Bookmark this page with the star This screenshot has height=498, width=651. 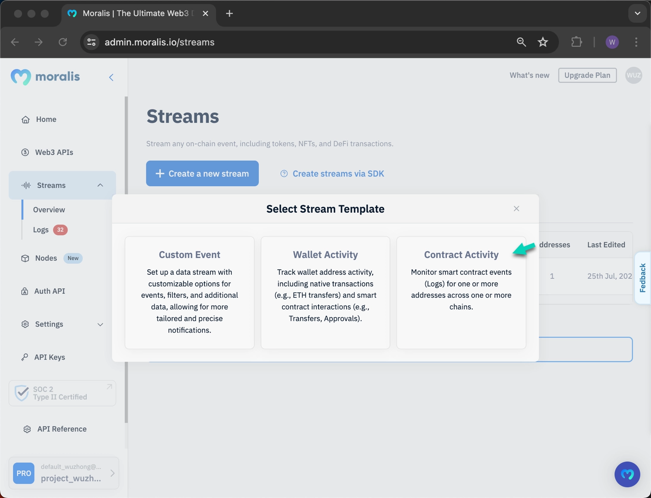click(543, 42)
